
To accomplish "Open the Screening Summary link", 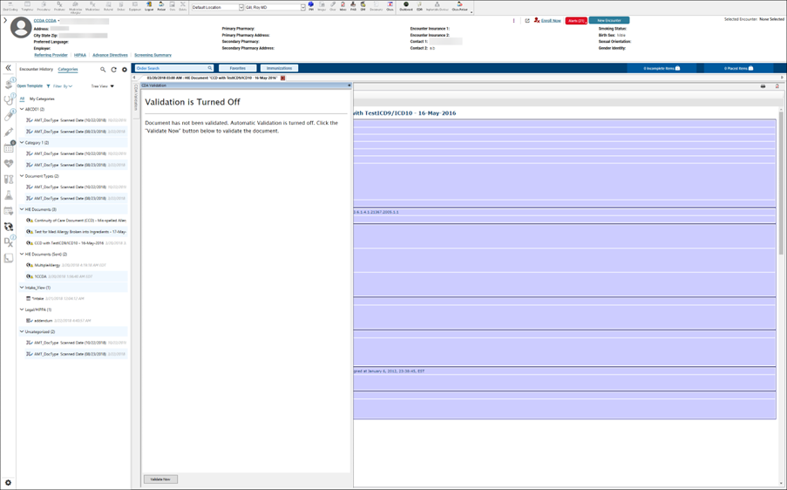I will [x=153, y=55].
